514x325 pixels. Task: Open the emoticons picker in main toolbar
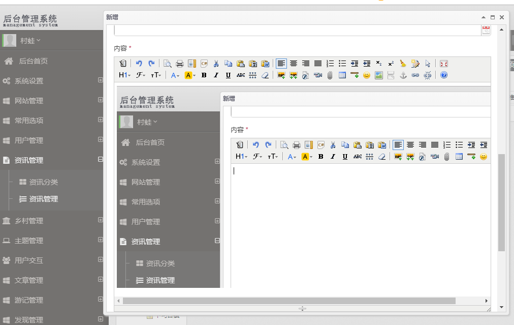pyautogui.click(x=367, y=75)
